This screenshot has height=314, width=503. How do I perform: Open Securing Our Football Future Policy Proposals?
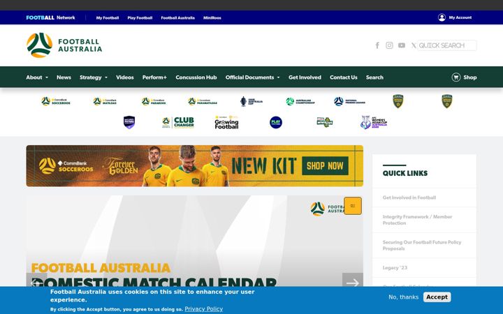[x=422, y=246]
